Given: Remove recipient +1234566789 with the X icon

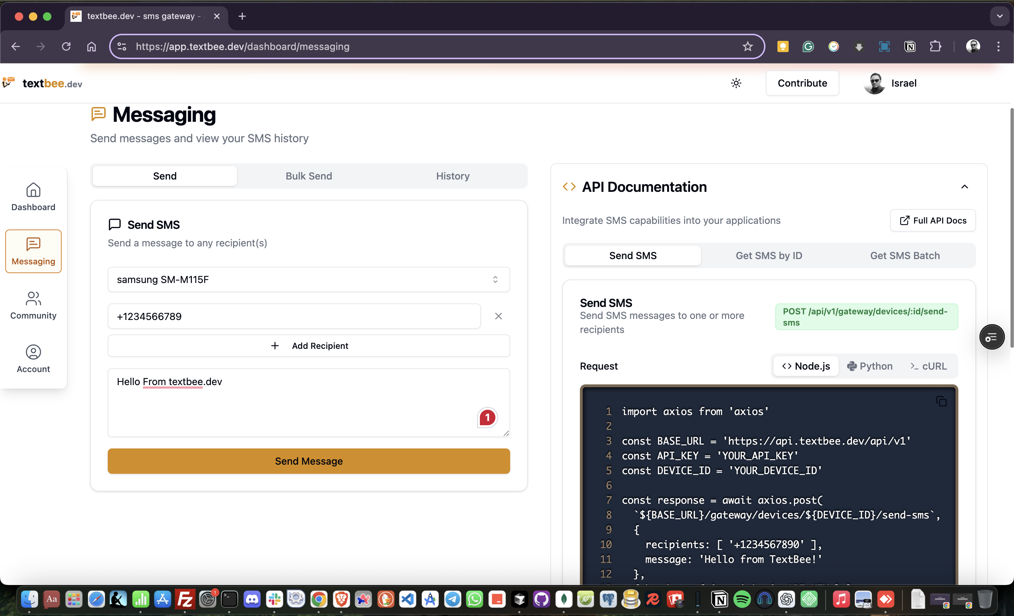Looking at the screenshot, I should click(x=498, y=316).
